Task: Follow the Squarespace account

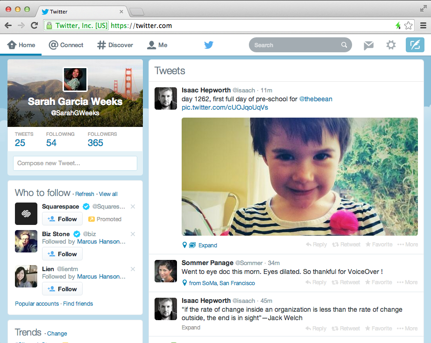Action: [x=62, y=218]
